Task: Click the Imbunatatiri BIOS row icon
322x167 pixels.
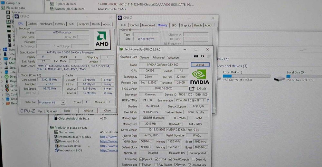Action: click(x=57, y=150)
